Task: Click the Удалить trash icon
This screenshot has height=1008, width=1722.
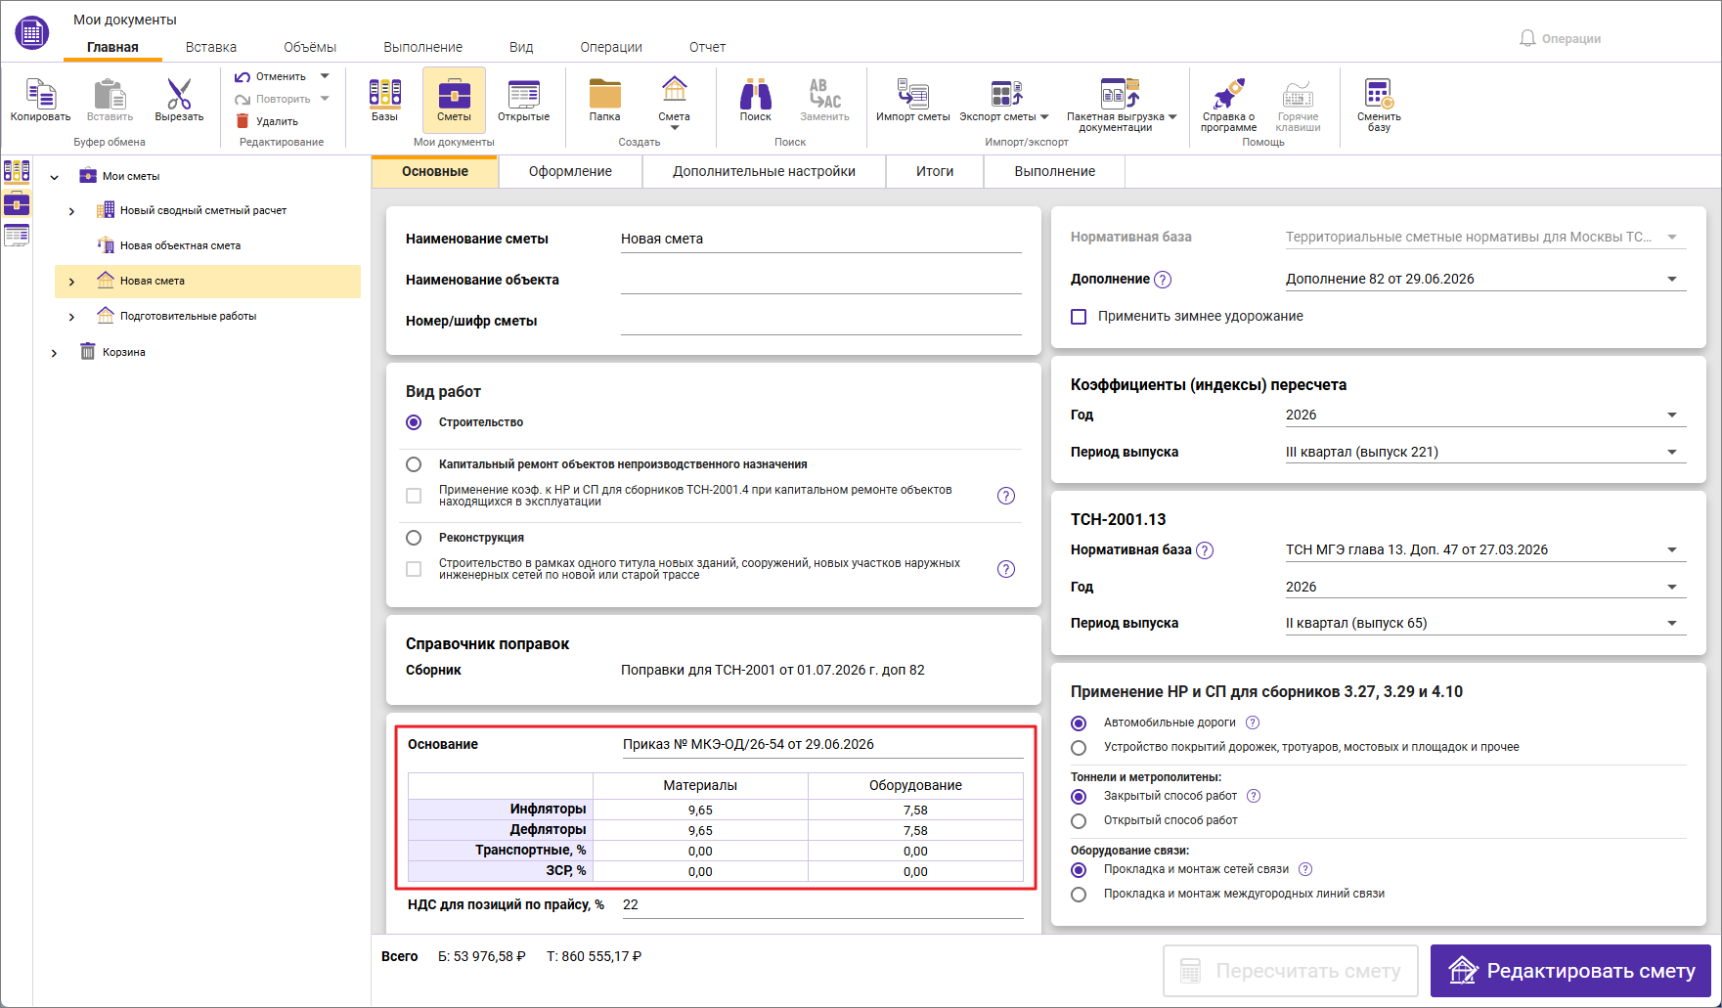Action: pos(243,121)
